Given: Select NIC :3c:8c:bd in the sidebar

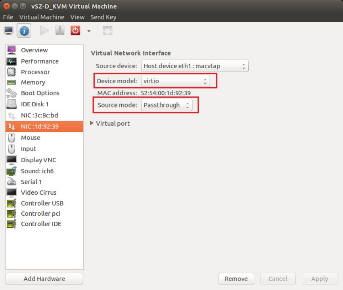Looking at the screenshot, I should click(x=40, y=115).
